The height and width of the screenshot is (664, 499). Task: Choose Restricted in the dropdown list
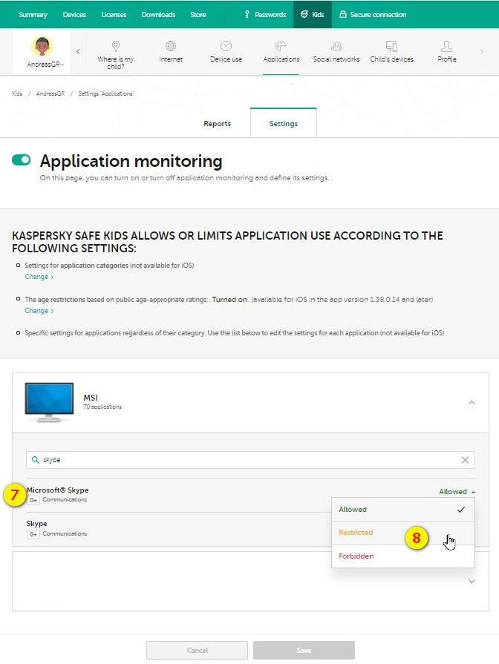click(402, 533)
